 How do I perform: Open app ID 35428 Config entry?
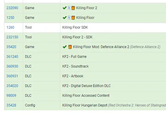[x=11, y=105]
